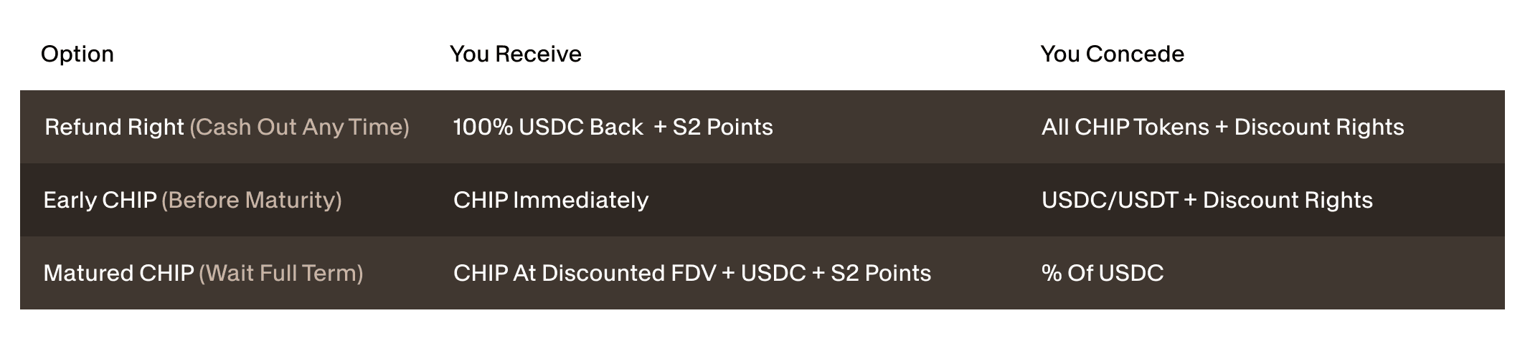This screenshot has height=351, width=1525.
Task: Click the "You Concede" column header
Action: click(x=1112, y=54)
